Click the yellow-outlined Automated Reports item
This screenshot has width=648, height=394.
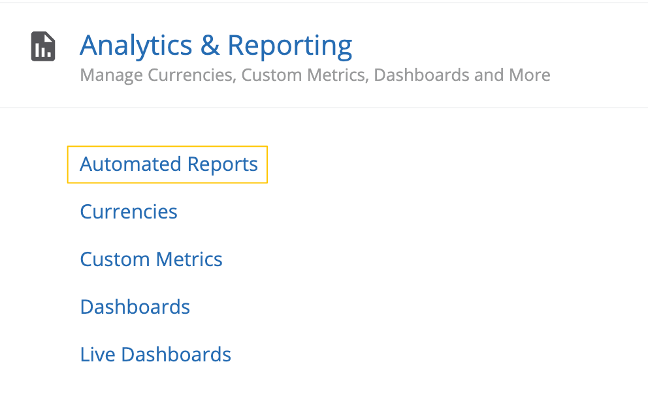169,164
